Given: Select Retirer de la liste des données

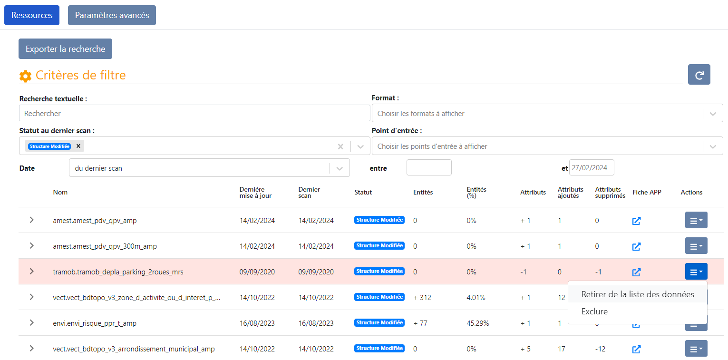Looking at the screenshot, I should coord(638,294).
